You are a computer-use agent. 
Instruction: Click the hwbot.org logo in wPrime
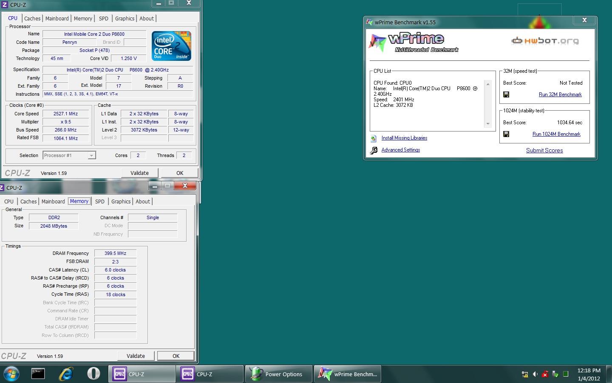pyautogui.click(x=545, y=41)
